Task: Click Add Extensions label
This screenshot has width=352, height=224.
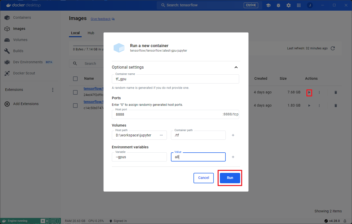Action: 26,104
